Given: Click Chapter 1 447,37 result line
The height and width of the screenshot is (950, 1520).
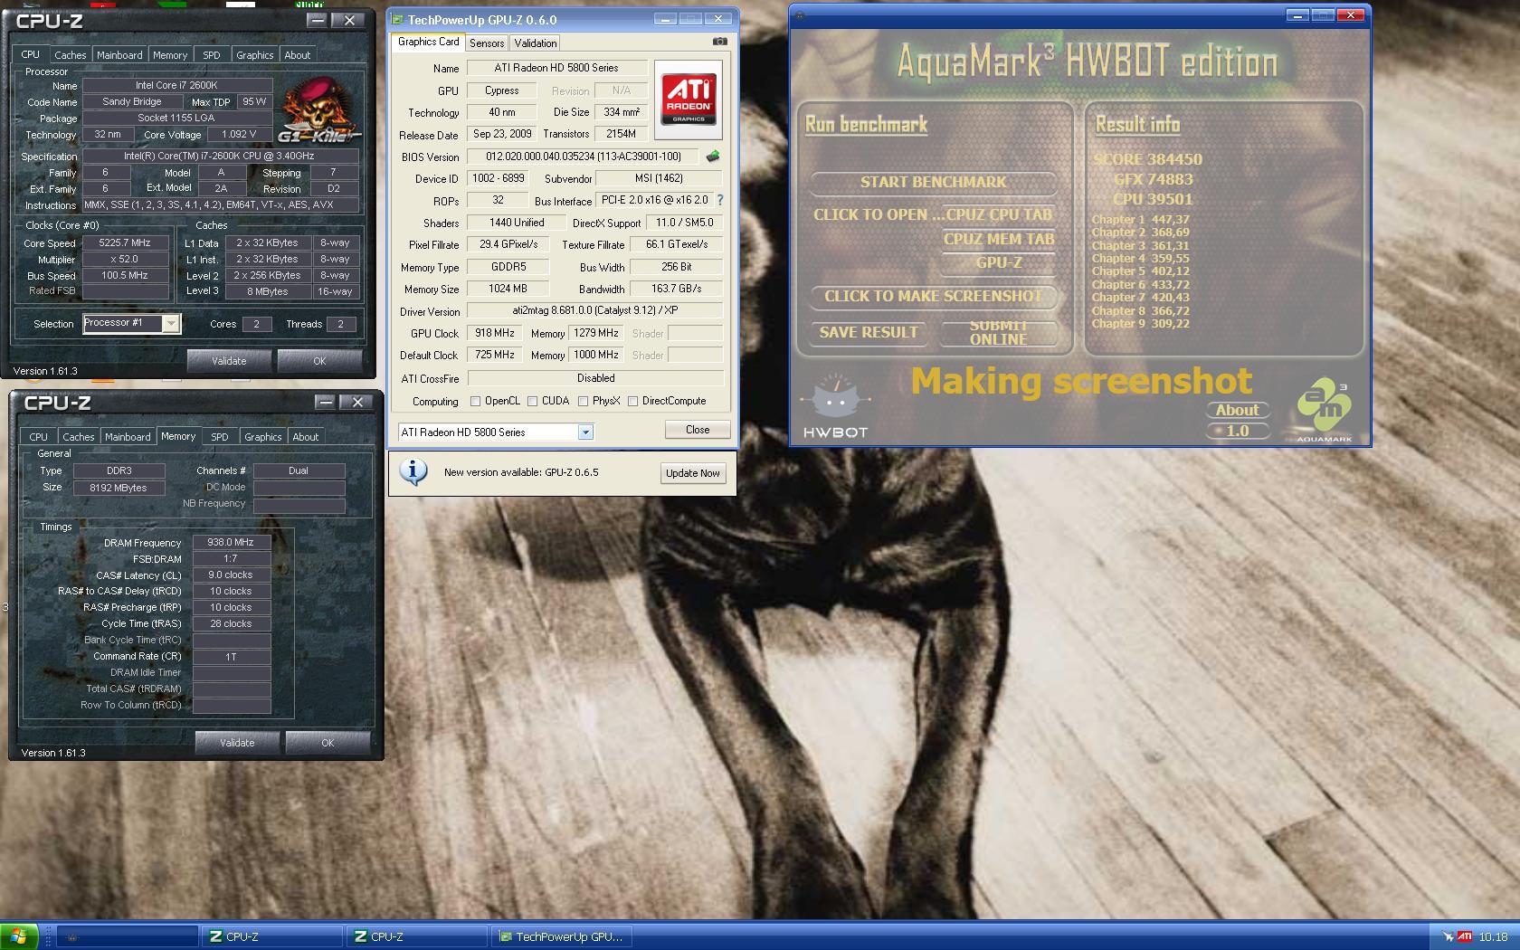Looking at the screenshot, I should coord(1140,219).
